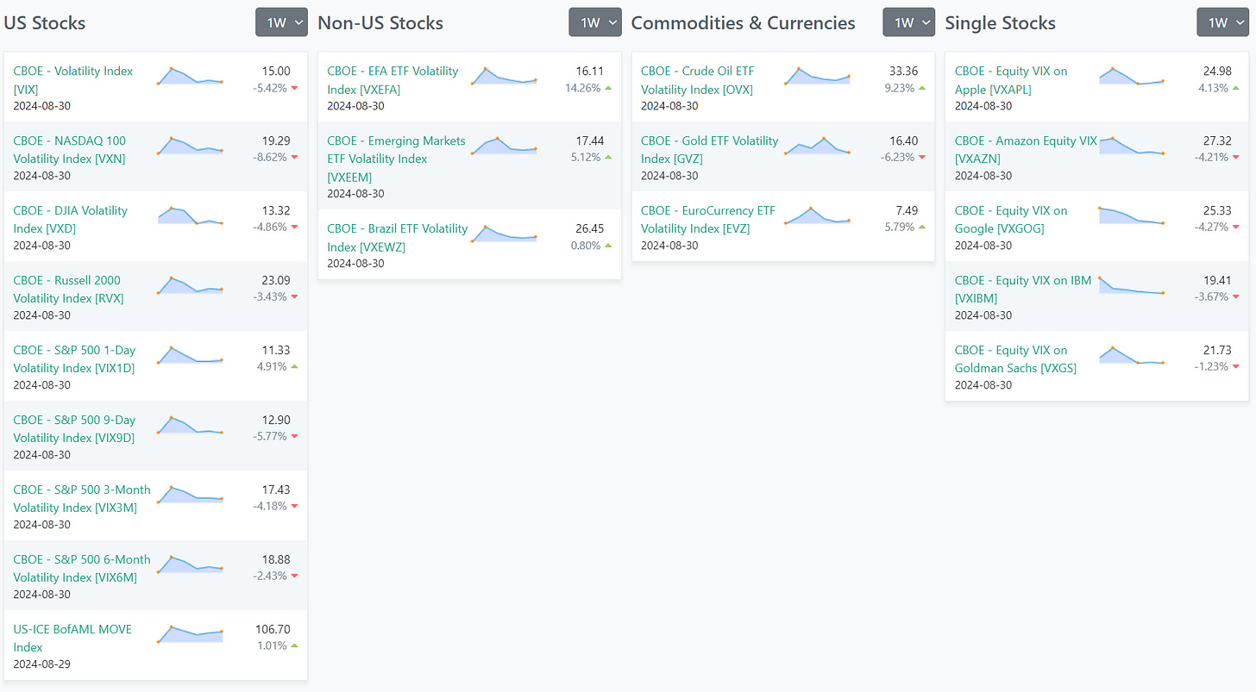The height and width of the screenshot is (692, 1256).
Task: Click the red down arrow beside -5.42%
Action: [x=295, y=88]
